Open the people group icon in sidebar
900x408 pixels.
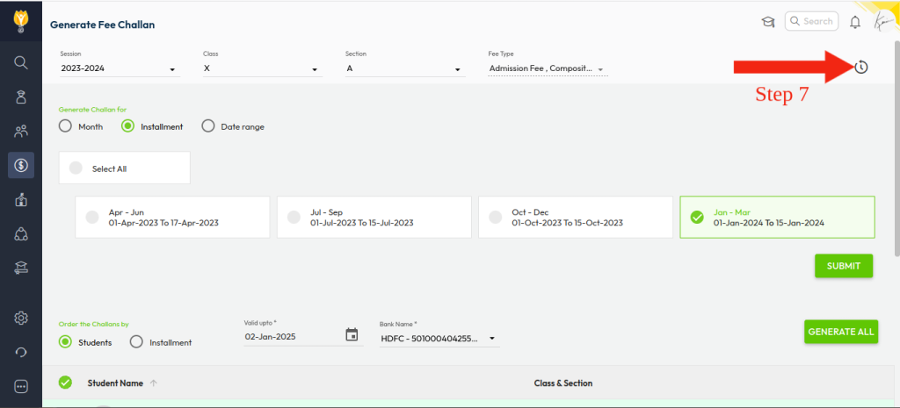pyautogui.click(x=21, y=132)
